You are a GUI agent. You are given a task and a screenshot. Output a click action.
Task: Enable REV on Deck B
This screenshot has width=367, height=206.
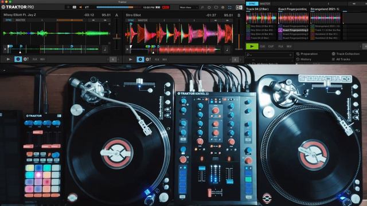coord(165,60)
